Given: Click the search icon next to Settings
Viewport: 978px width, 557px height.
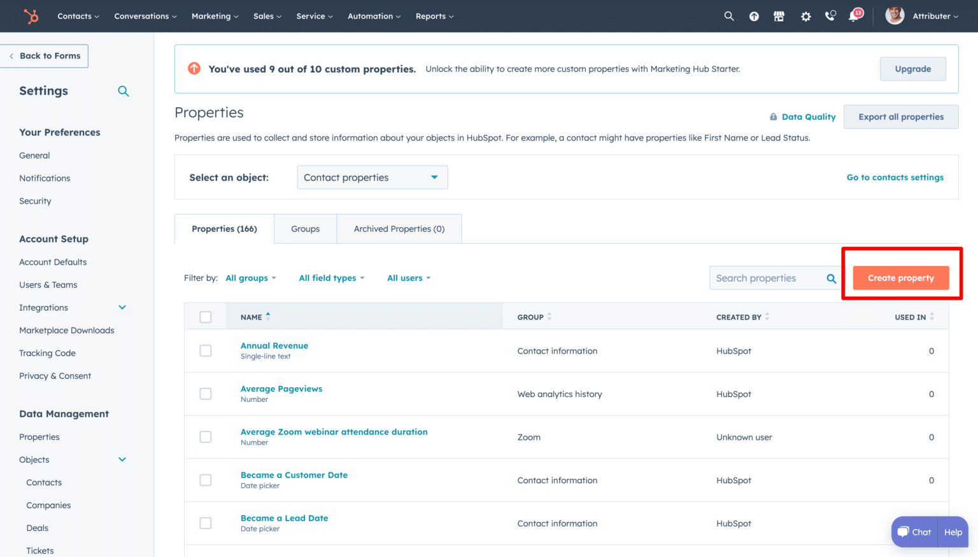Looking at the screenshot, I should tap(124, 91).
